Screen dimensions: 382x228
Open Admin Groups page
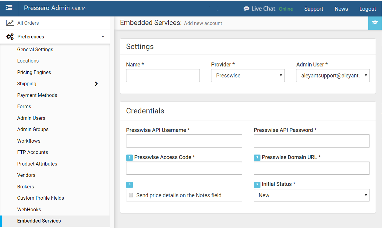click(x=33, y=129)
